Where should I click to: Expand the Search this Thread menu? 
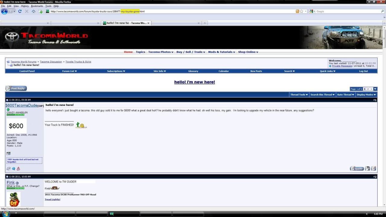coord(322,95)
